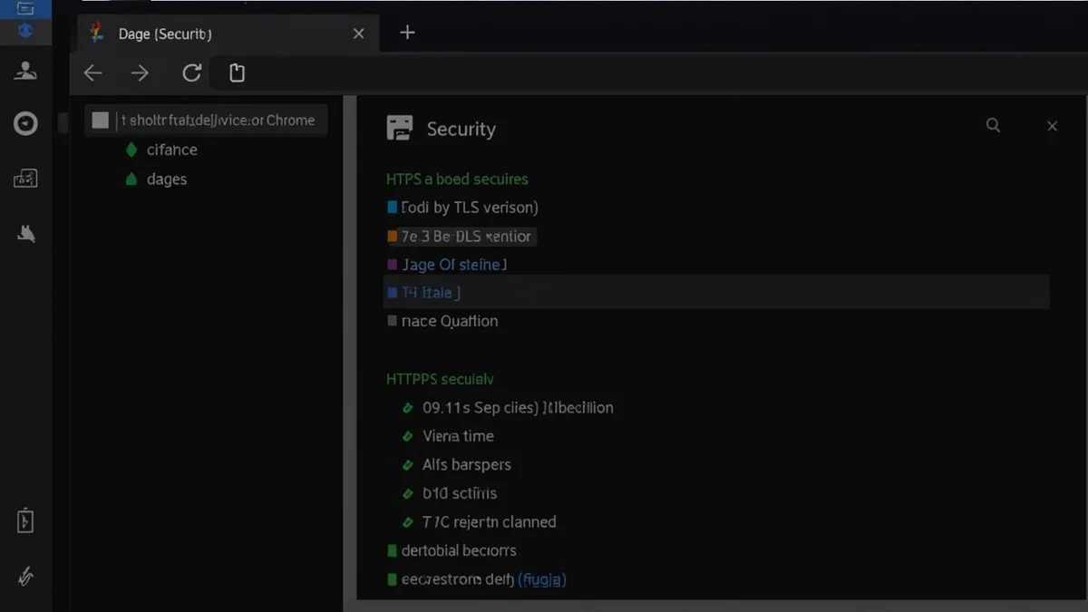The width and height of the screenshot is (1088, 612).
Task: Click the Security panel header icon
Action: [x=399, y=128]
